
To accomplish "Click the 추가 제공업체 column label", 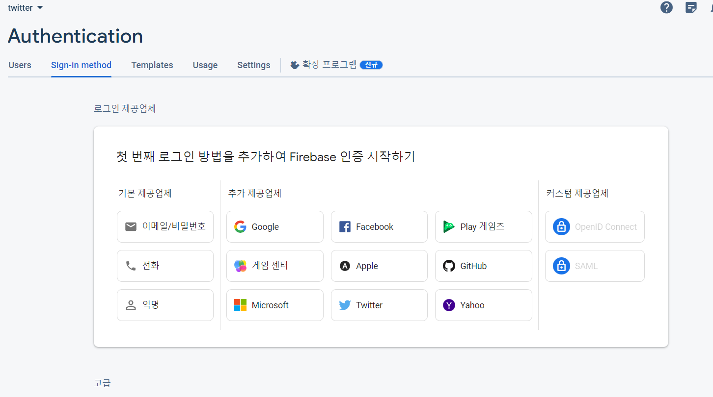I will click(255, 193).
